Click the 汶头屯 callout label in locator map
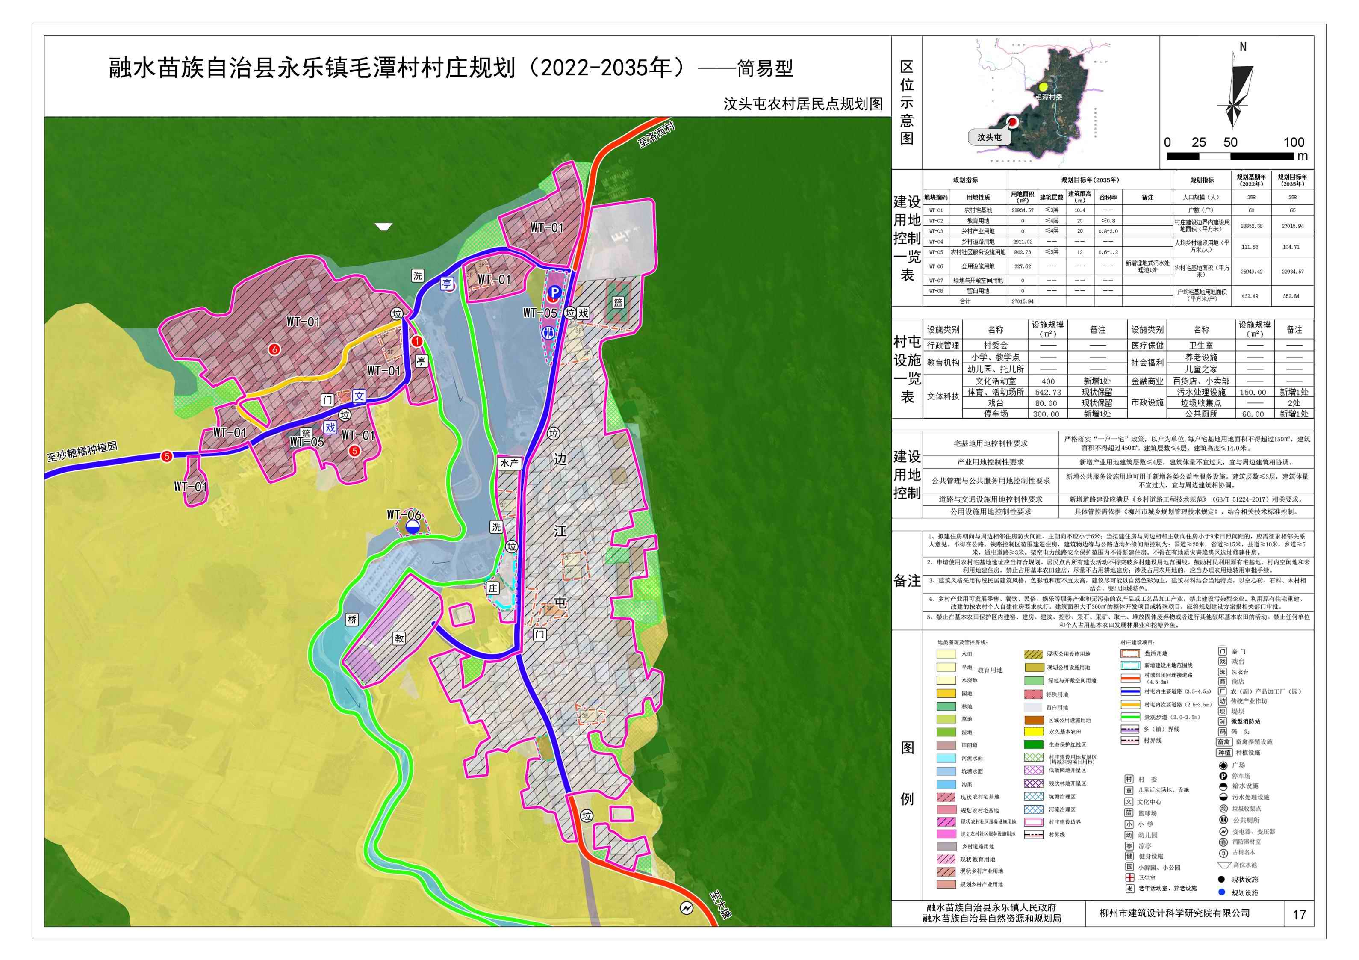1359x960 pixels. pos(989,137)
